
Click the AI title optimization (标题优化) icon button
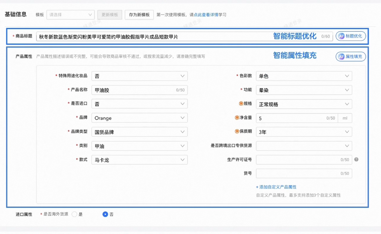[x=350, y=36]
